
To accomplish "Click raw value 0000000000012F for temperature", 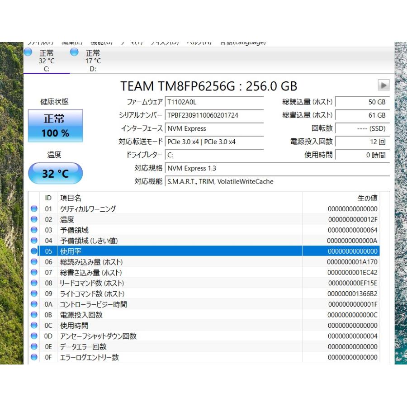I will point(353,219).
